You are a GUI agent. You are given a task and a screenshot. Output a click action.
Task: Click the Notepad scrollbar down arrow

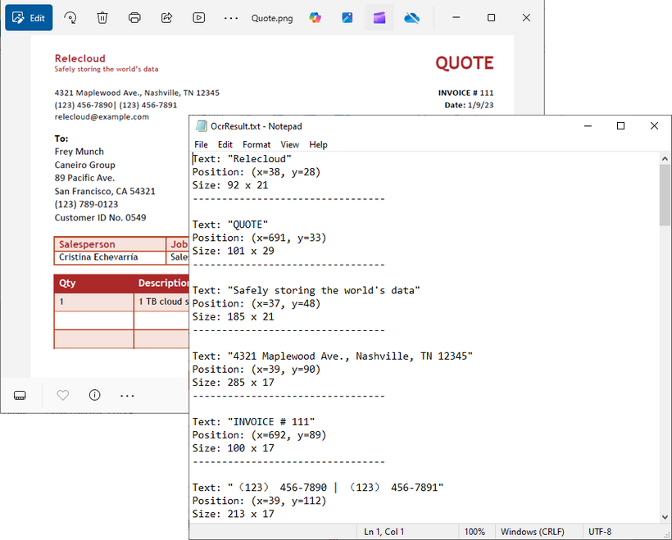click(x=665, y=517)
